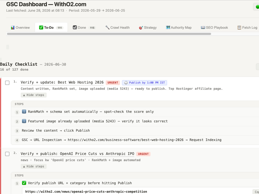Image resolution: width=259 pixels, height=194 pixels.
Task: Click the Strategy target icon
Action: coord(141,28)
